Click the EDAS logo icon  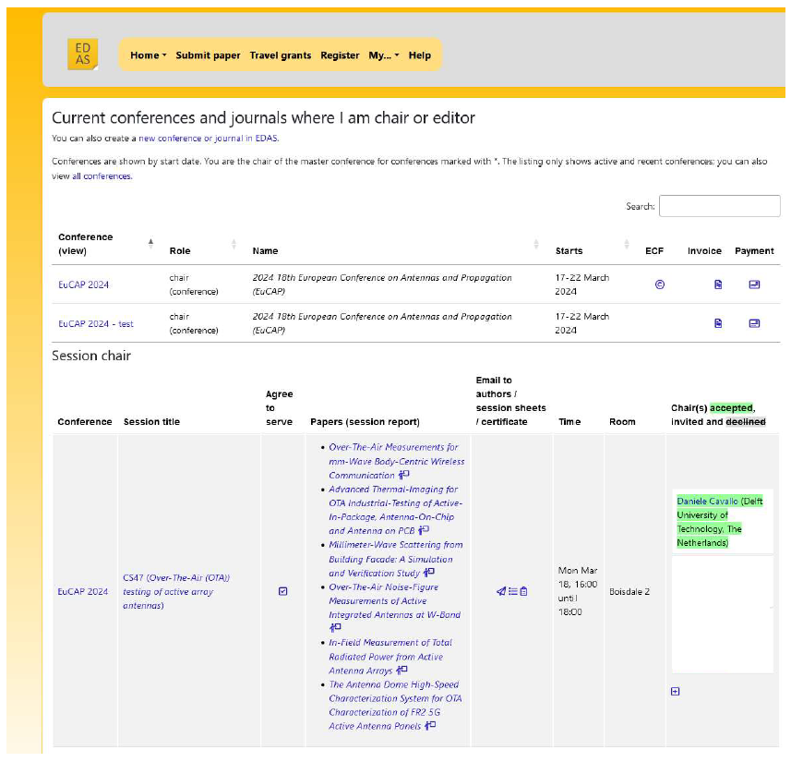82,54
